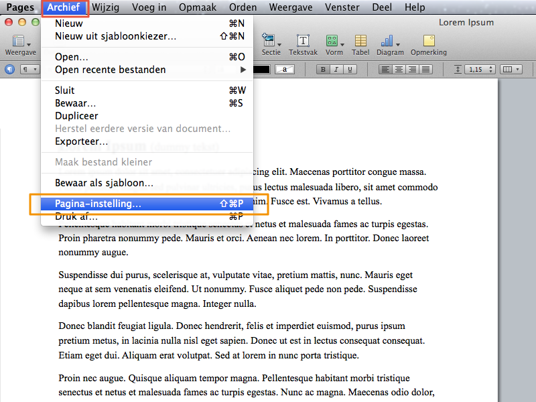Click in paragraph starting 'Proin nec augue'
Image resolution: width=536 pixels, height=402 pixels.
coord(246,385)
